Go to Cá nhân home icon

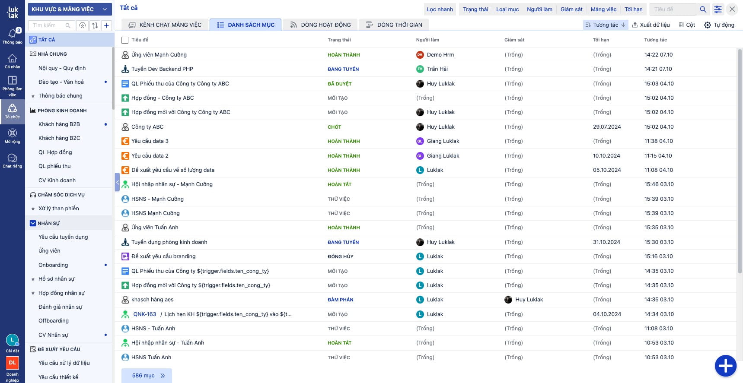pyautogui.click(x=12, y=61)
